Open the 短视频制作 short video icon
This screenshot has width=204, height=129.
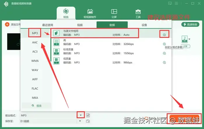pos(90,11)
